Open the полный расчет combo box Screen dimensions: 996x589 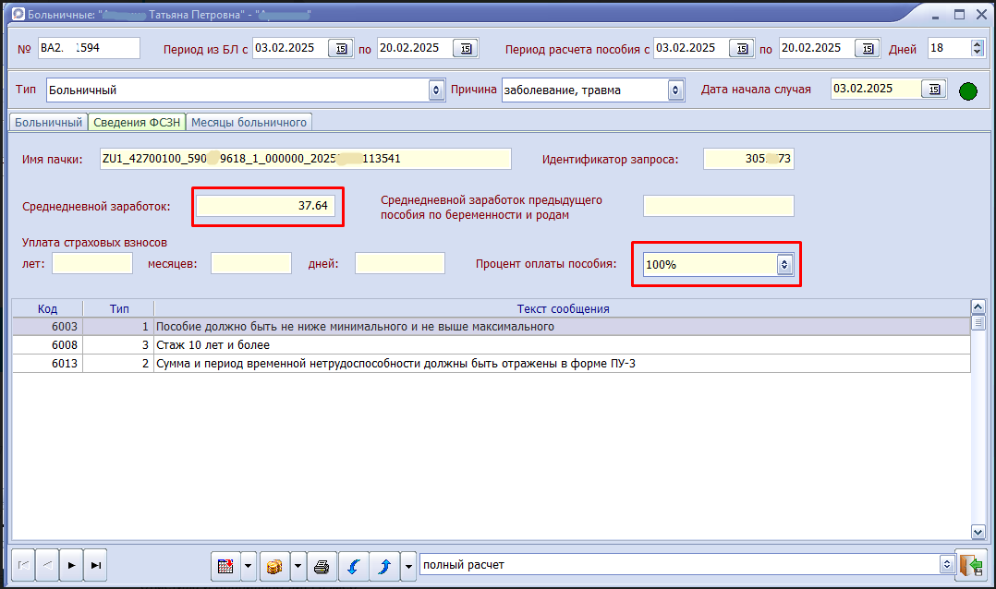pyautogui.click(x=945, y=564)
